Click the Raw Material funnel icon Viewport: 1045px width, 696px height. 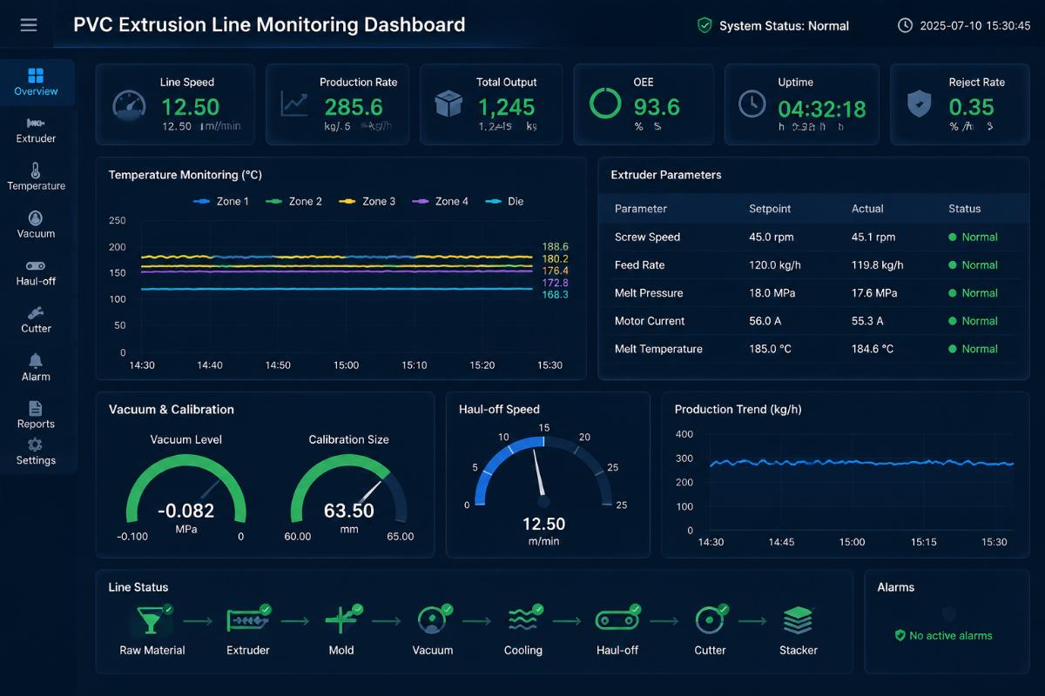coord(150,621)
